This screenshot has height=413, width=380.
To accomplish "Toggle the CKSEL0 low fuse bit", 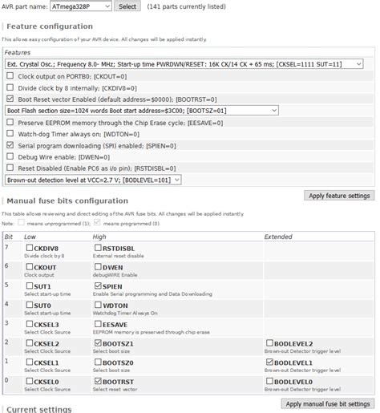I will point(30,381).
